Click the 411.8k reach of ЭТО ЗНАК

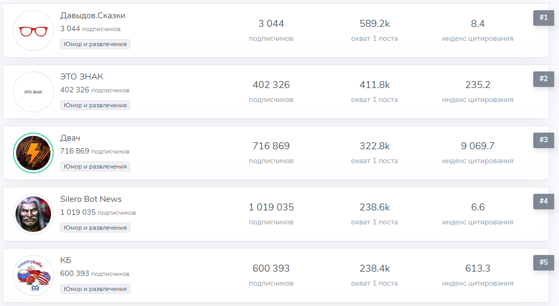click(x=374, y=85)
